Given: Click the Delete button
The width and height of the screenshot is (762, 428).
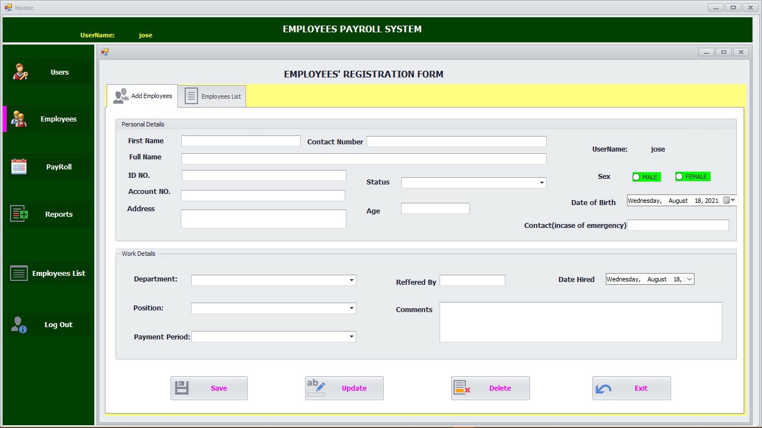Looking at the screenshot, I should [x=490, y=388].
